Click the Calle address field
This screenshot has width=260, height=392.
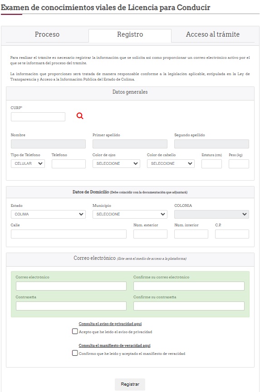point(69,234)
